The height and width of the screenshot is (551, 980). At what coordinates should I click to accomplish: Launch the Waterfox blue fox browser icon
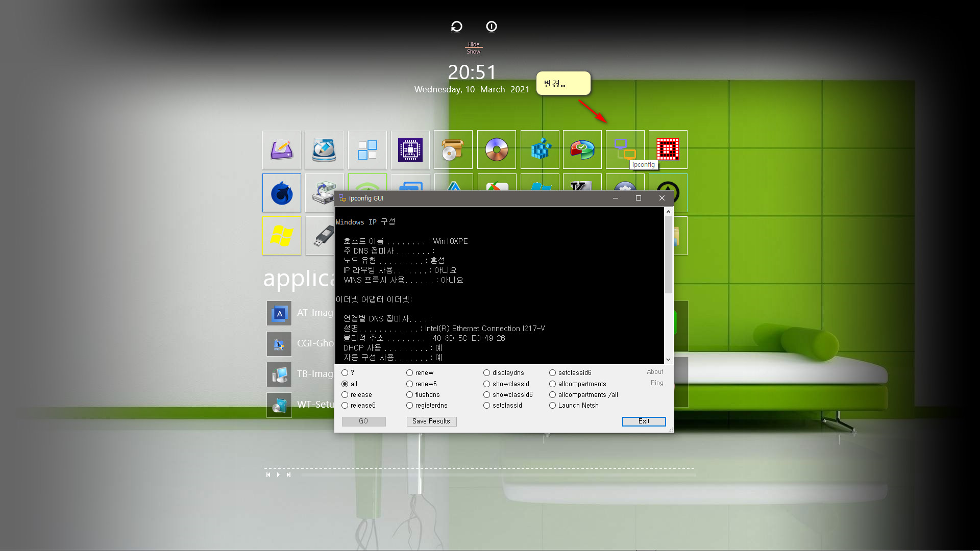[282, 193]
